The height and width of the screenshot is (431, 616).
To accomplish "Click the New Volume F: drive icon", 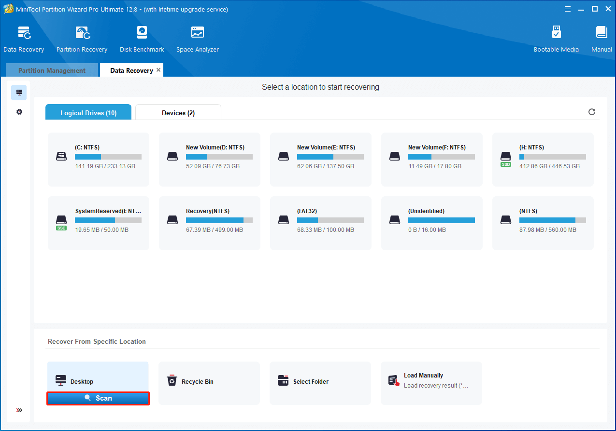I will coord(395,156).
